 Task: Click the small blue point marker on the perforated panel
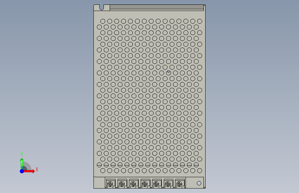coord(168,72)
